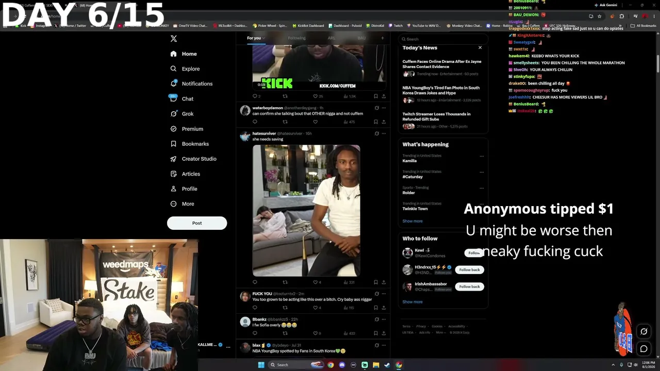The height and width of the screenshot is (371, 660).
Task: Ask Grok about the hatesurviver post
Action: tap(376, 133)
